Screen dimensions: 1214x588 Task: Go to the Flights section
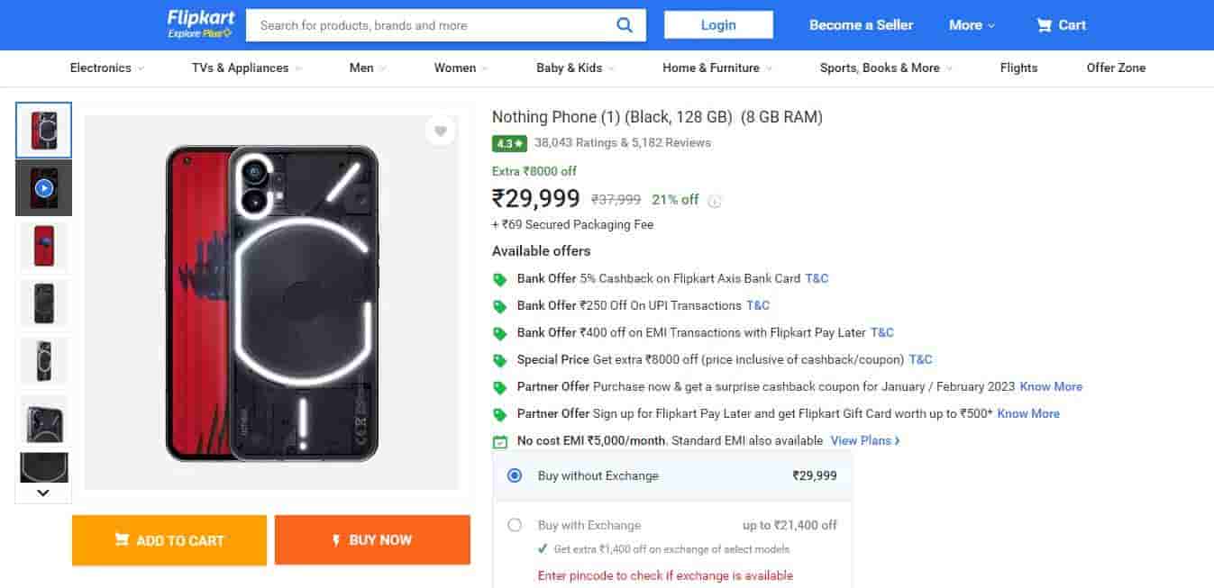1018,68
